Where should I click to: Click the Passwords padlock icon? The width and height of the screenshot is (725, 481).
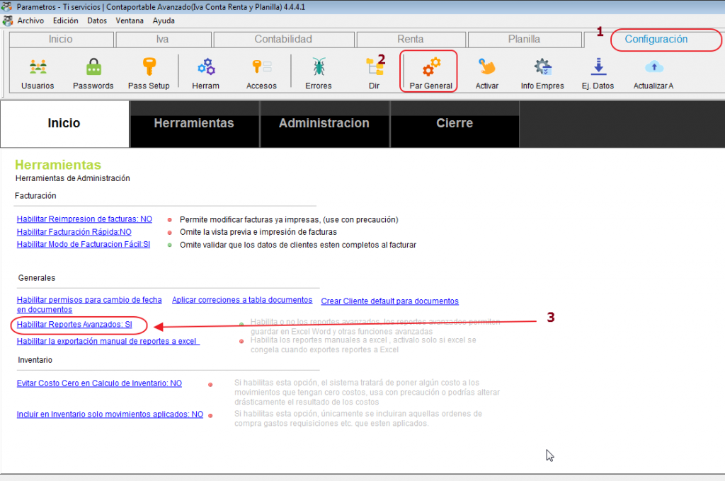coord(93,68)
